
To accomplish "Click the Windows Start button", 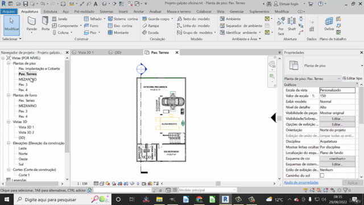I will click(x=7, y=199).
